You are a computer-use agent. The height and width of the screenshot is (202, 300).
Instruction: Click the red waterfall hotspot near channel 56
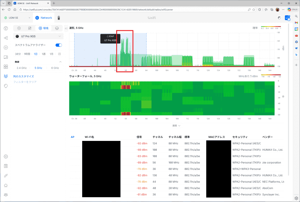(x=126, y=87)
